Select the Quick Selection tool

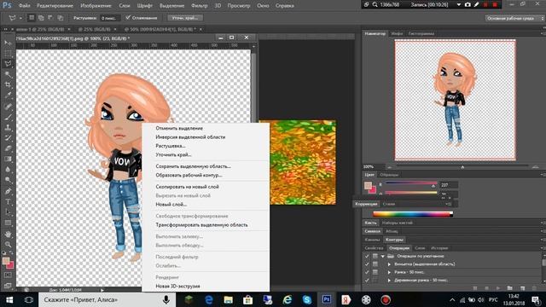coord(8,74)
